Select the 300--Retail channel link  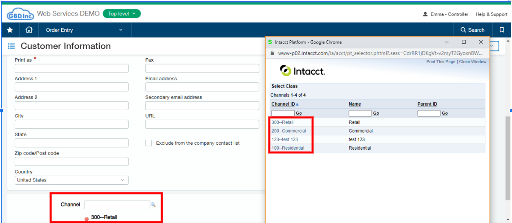282,122
